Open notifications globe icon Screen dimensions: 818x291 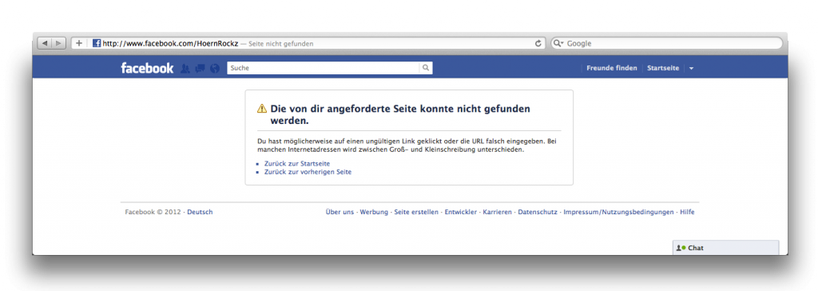pyautogui.click(x=214, y=69)
